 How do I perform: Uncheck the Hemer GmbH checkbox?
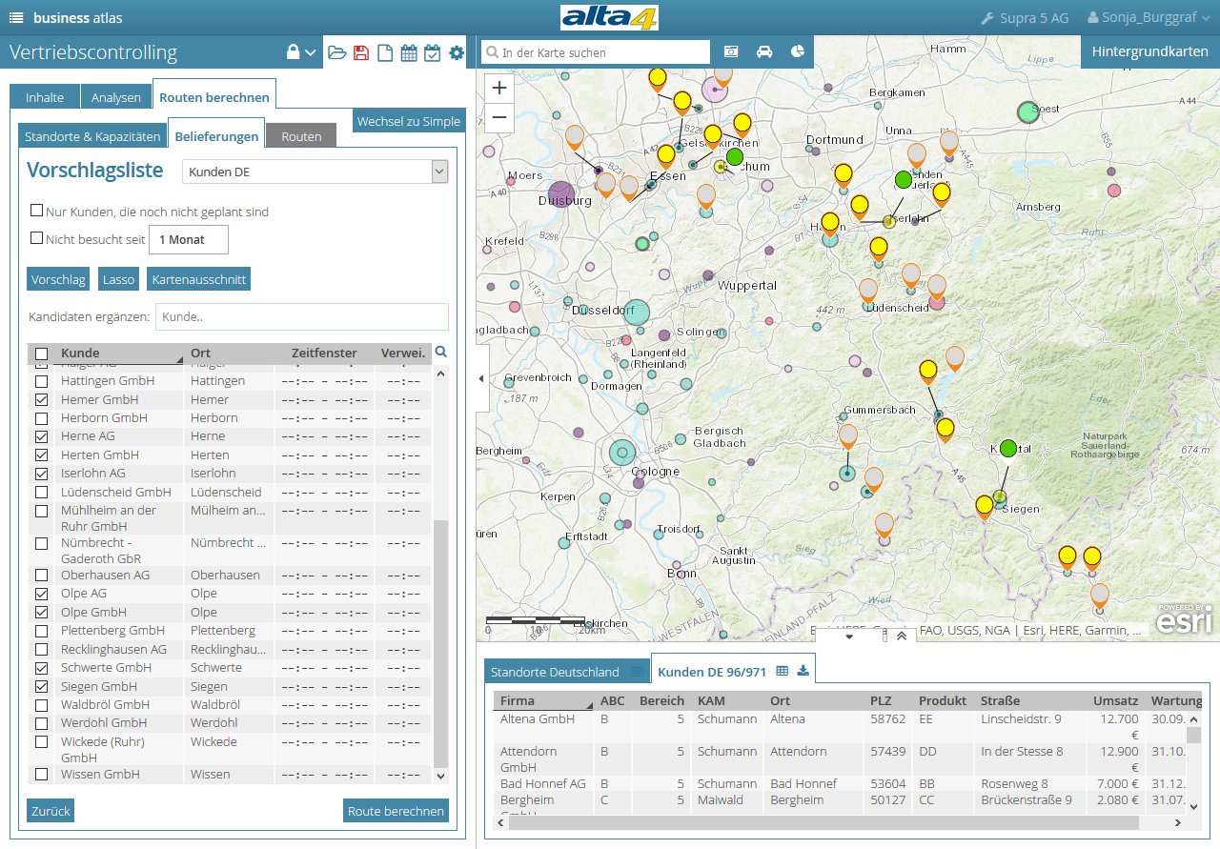coord(41,400)
